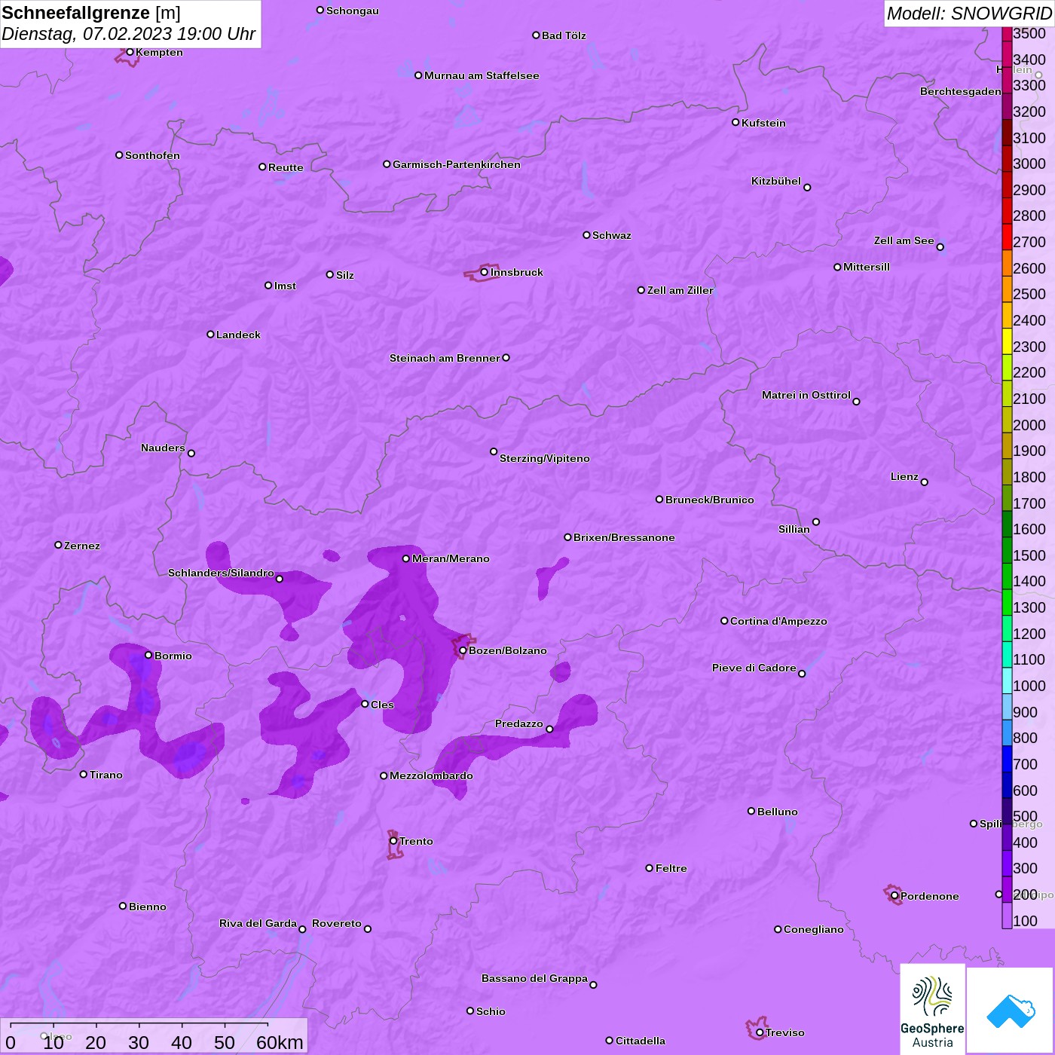Select the "Schio" label
The image size is (1055, 1055).
[x=491, y=1011]
